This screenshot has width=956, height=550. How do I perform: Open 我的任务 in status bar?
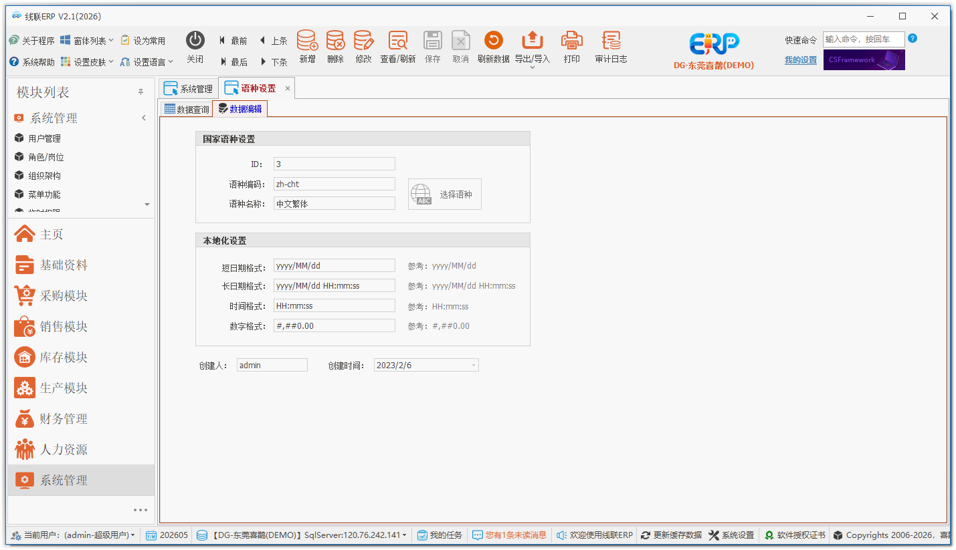click(440, 535)
